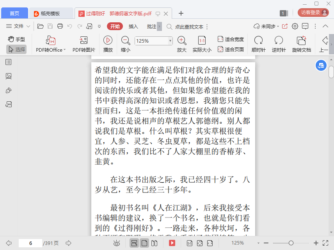Click status bar fit page icon
Screen dimensions: 334x250
200,243
